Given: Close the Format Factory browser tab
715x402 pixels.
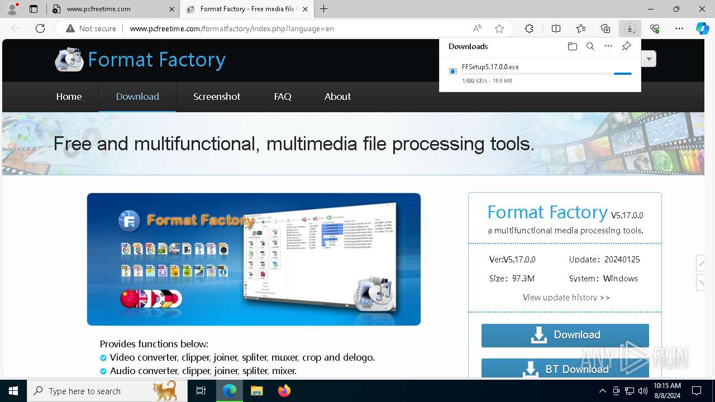Looking at the screenshot, I should pos(305,9).
